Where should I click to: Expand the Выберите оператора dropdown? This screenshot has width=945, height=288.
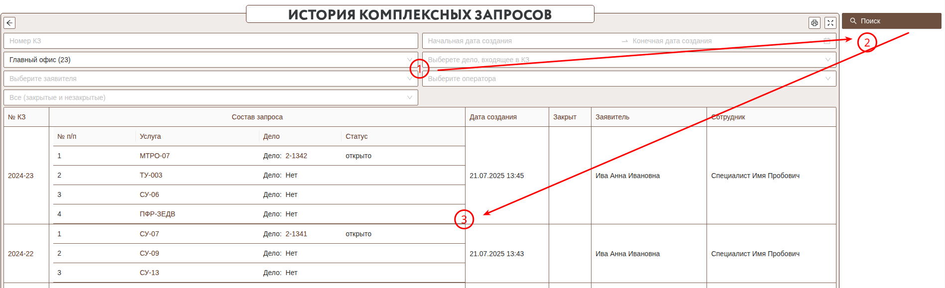(x=628, y=79)
